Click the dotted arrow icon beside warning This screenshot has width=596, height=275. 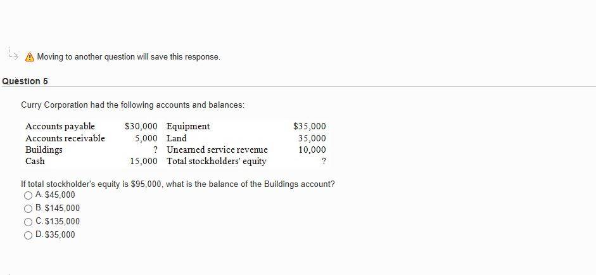(13, 54)
